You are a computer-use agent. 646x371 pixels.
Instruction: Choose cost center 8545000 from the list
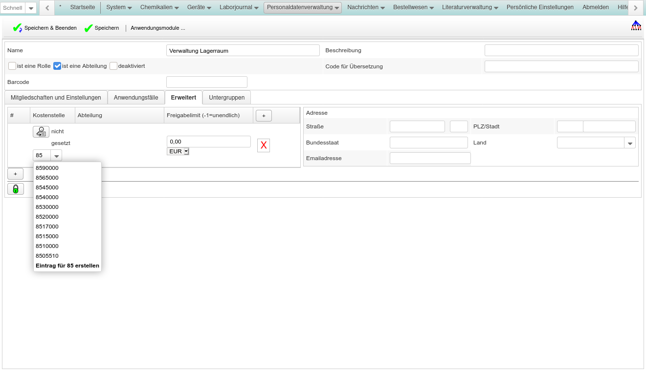(x=47, y=187)
